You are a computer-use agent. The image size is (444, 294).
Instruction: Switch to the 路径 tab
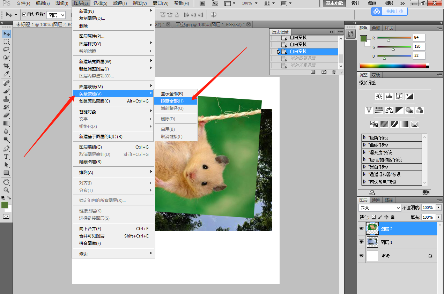(388, 200)
